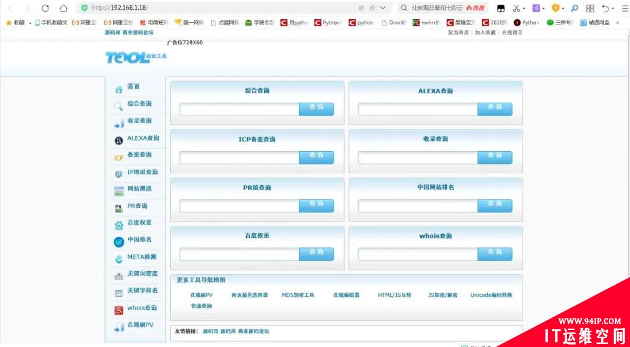Click the 在线留言 link at top
Screen dimensions: 630x347
tap(512, 33)
